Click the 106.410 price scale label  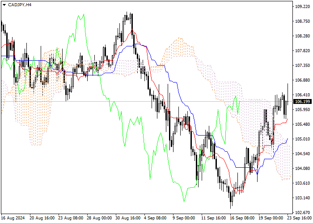[302, 95]
